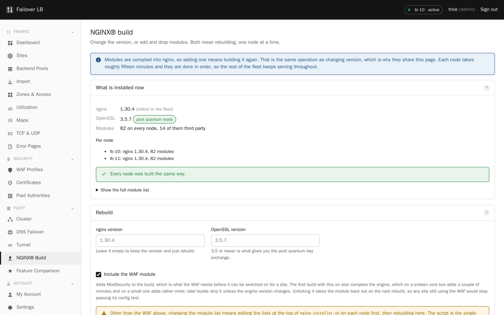
Task: Click 'lb-11: nginx 1.30.4, 82 modules'
Action: pos(142,158)
